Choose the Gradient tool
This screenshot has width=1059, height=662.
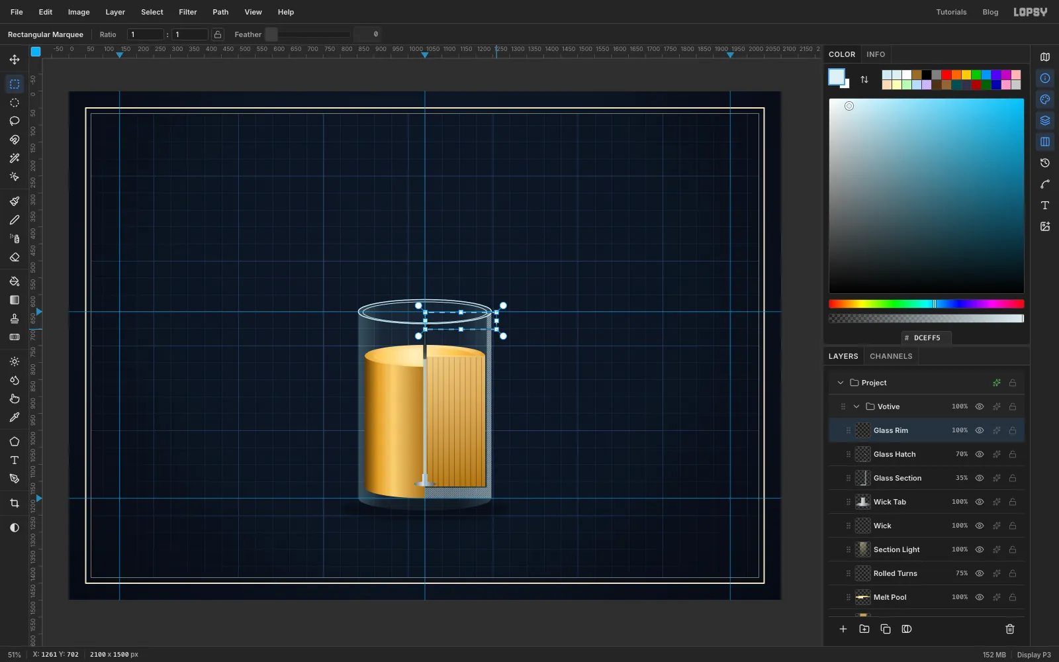click(x=15, y=300)
